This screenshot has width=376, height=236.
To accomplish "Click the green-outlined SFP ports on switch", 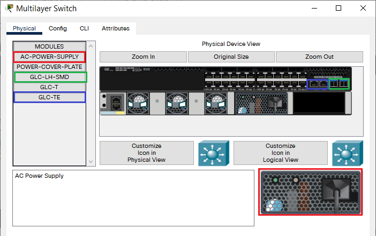I will pyautogui.click(x=340, y=84).
